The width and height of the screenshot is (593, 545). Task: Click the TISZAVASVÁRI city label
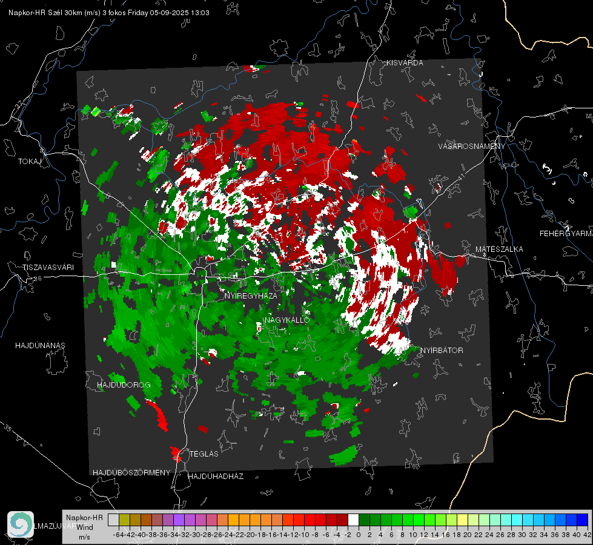pyautogui.click(x=48, y=268)
